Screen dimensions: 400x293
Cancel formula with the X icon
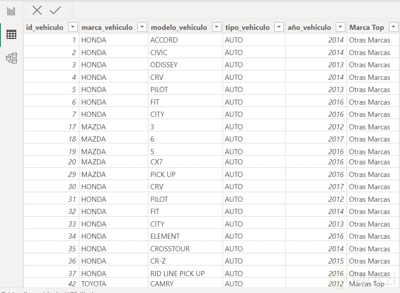37,11
